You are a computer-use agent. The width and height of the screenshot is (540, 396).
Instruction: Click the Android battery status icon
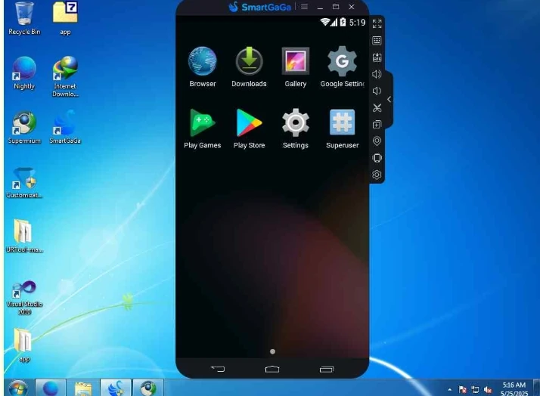(343, 22)
